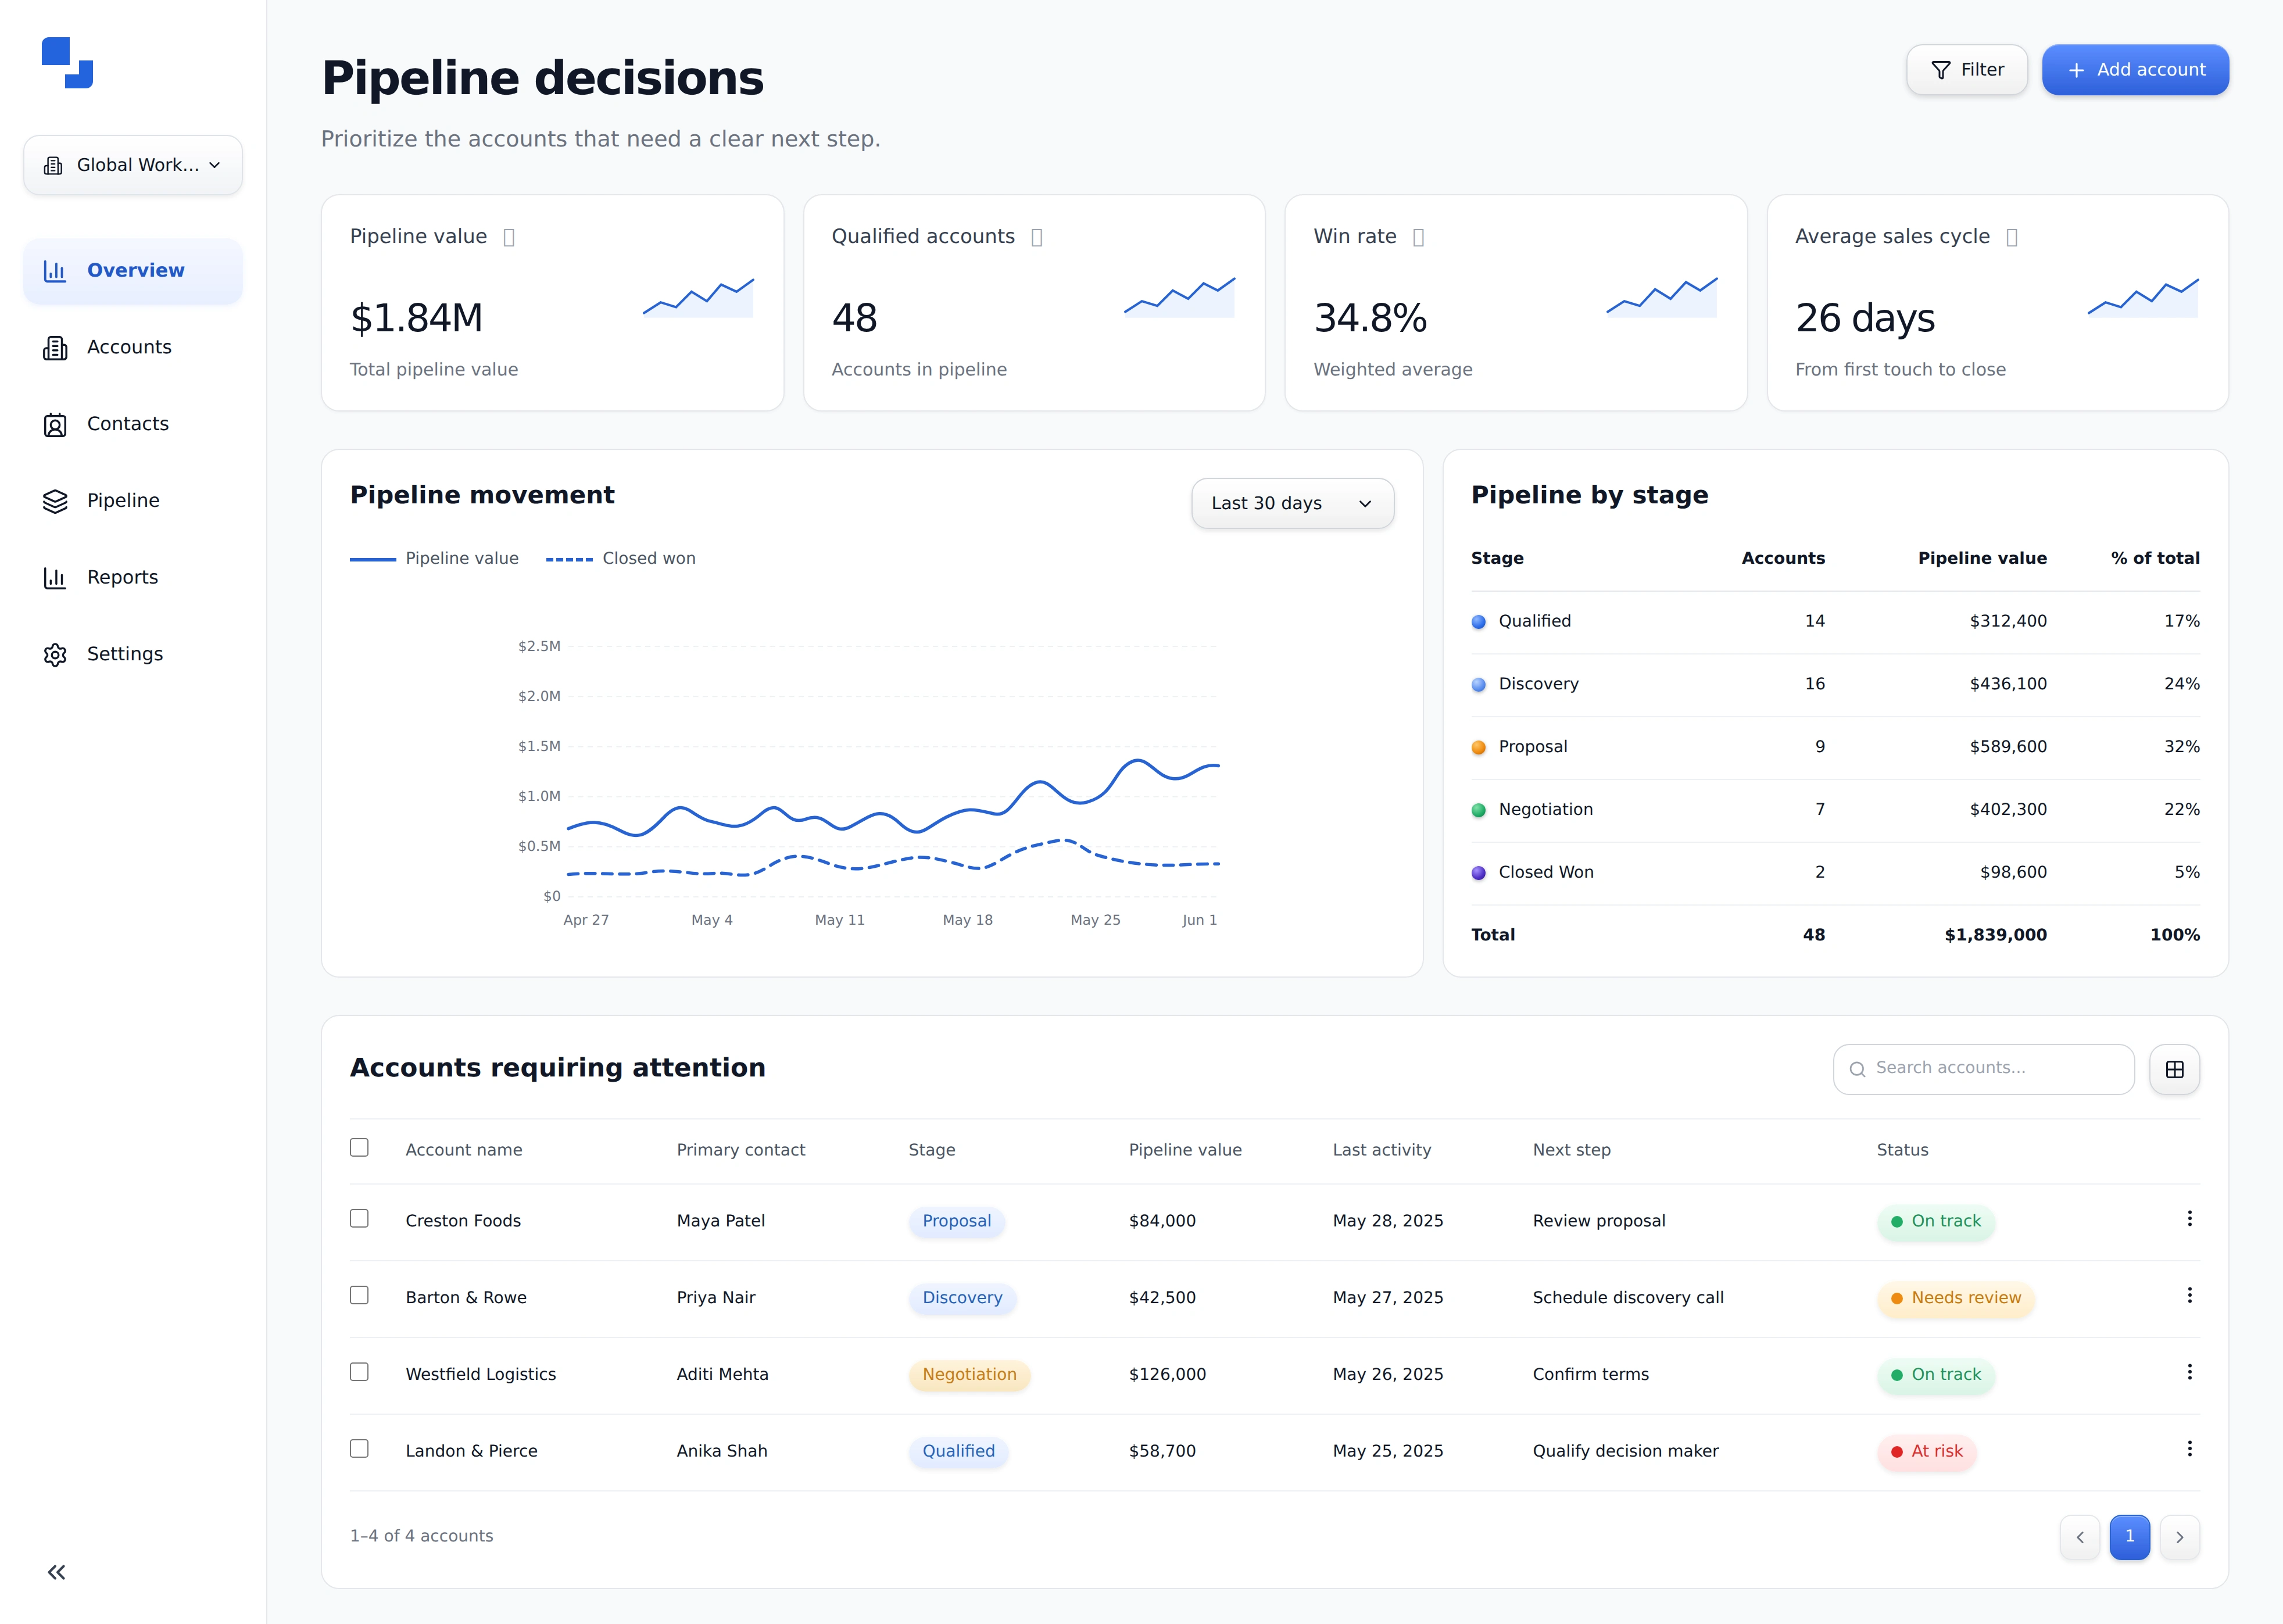Go to next page arrow
Image resolution: width=2283 pixels, height=1624 pixels.
pyautogui.click(x=2179, y=1537)
